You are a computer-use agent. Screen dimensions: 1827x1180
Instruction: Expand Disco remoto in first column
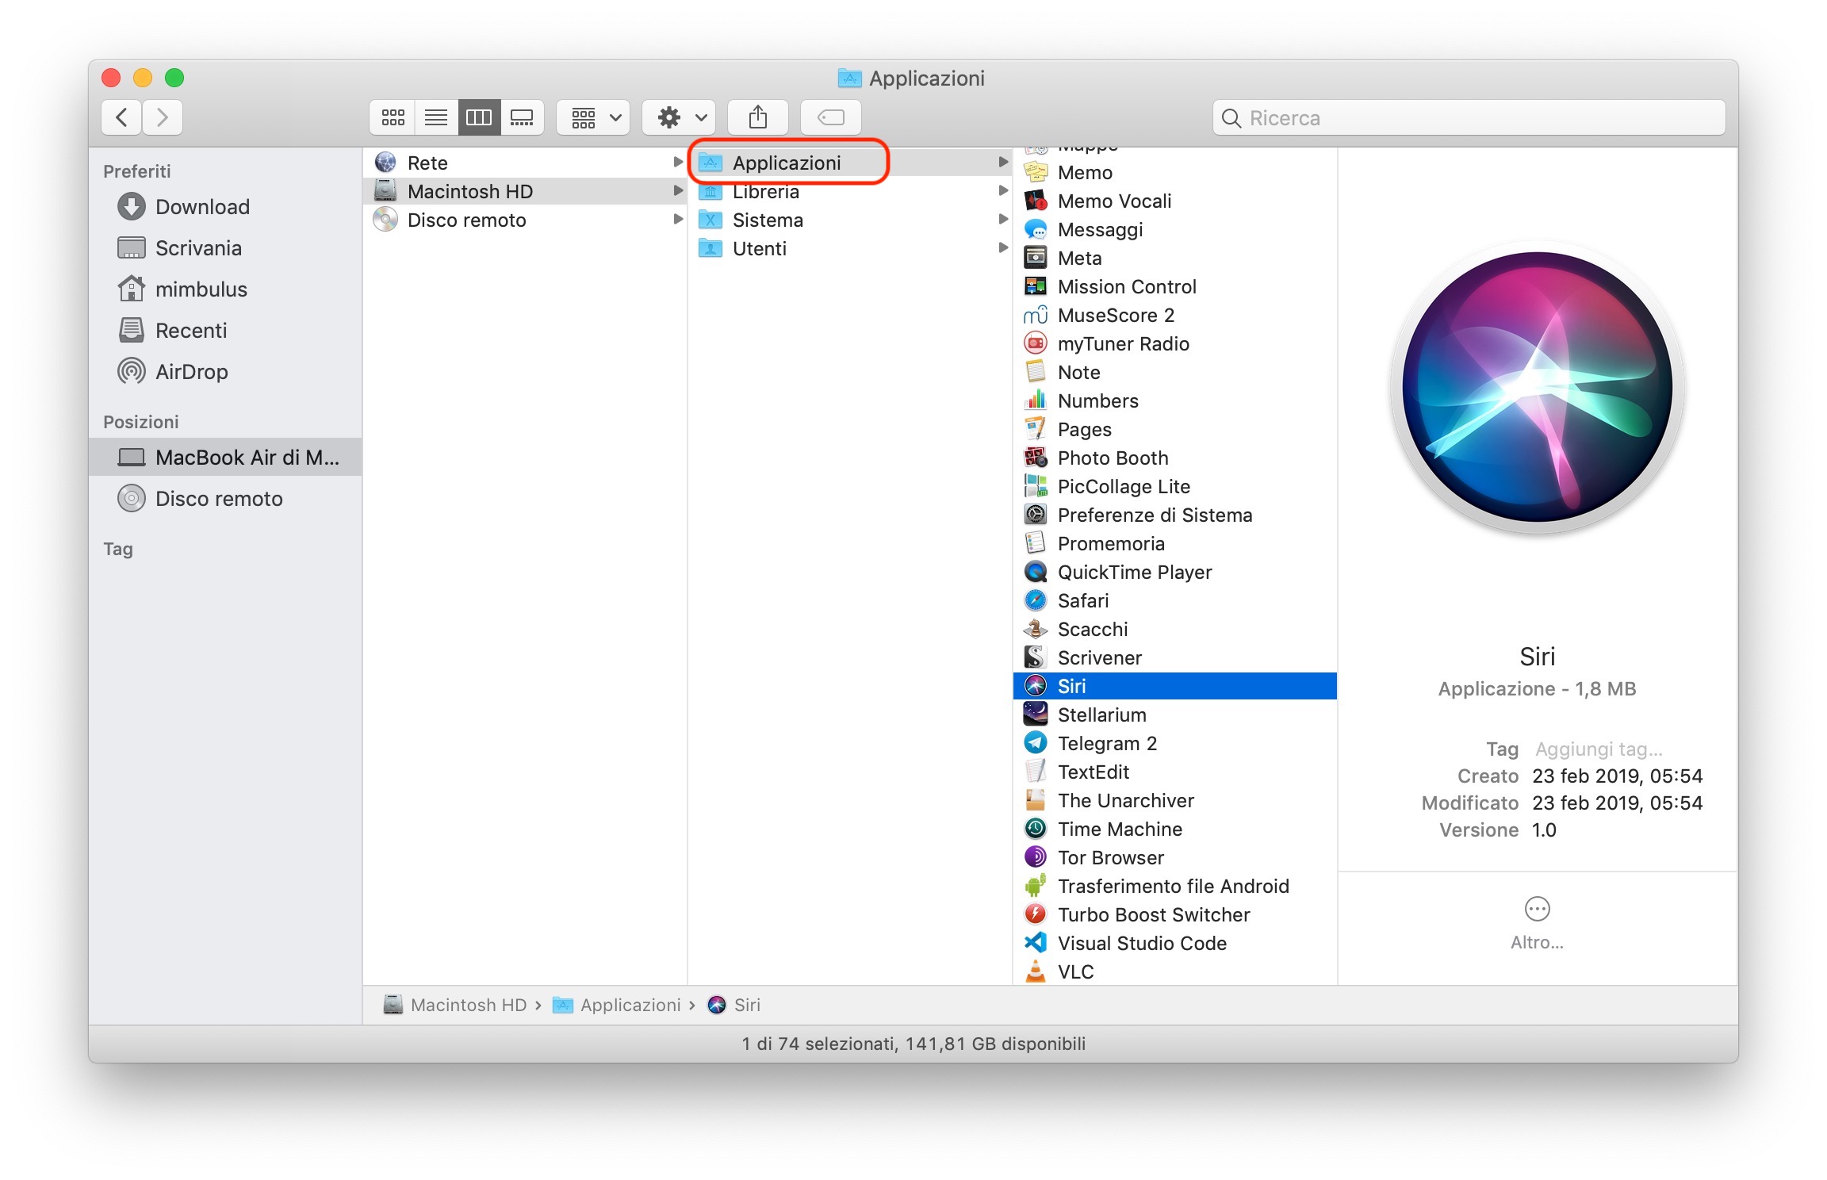pyautogui.click(x=678, y=220)
